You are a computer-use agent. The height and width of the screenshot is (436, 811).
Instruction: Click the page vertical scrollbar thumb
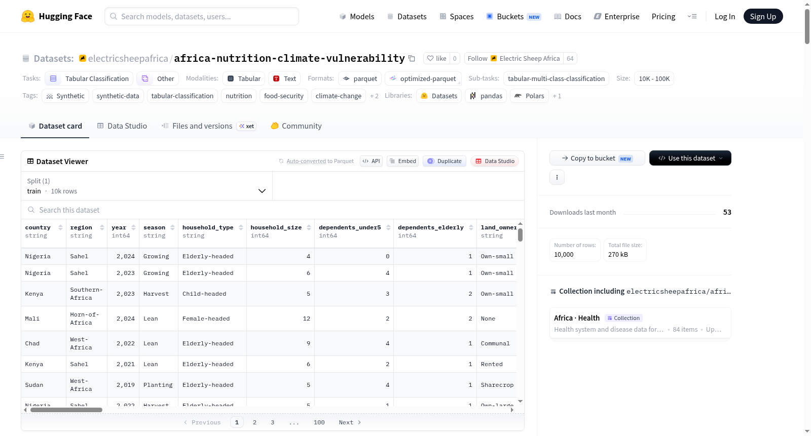tap(807, 26)
